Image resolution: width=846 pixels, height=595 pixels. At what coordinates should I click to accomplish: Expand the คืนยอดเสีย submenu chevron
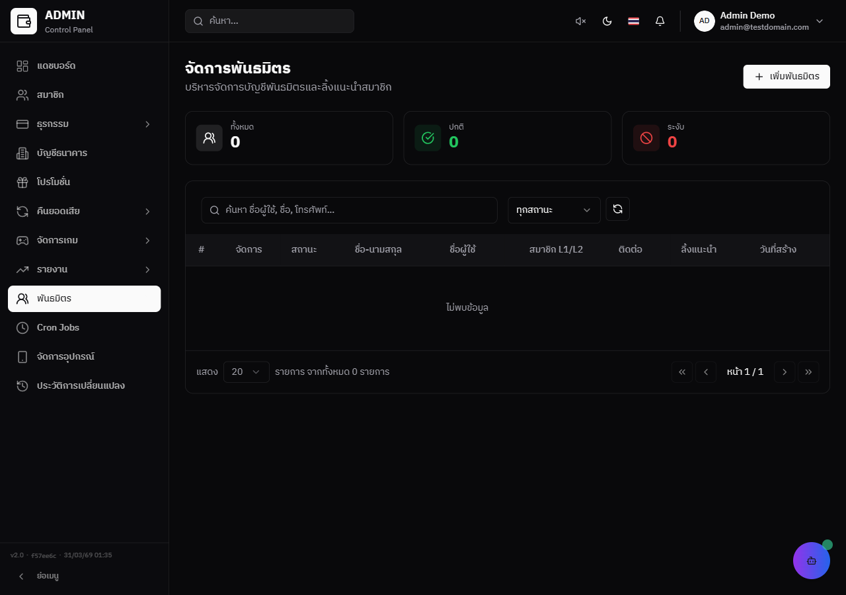click(x=147, y=212)
